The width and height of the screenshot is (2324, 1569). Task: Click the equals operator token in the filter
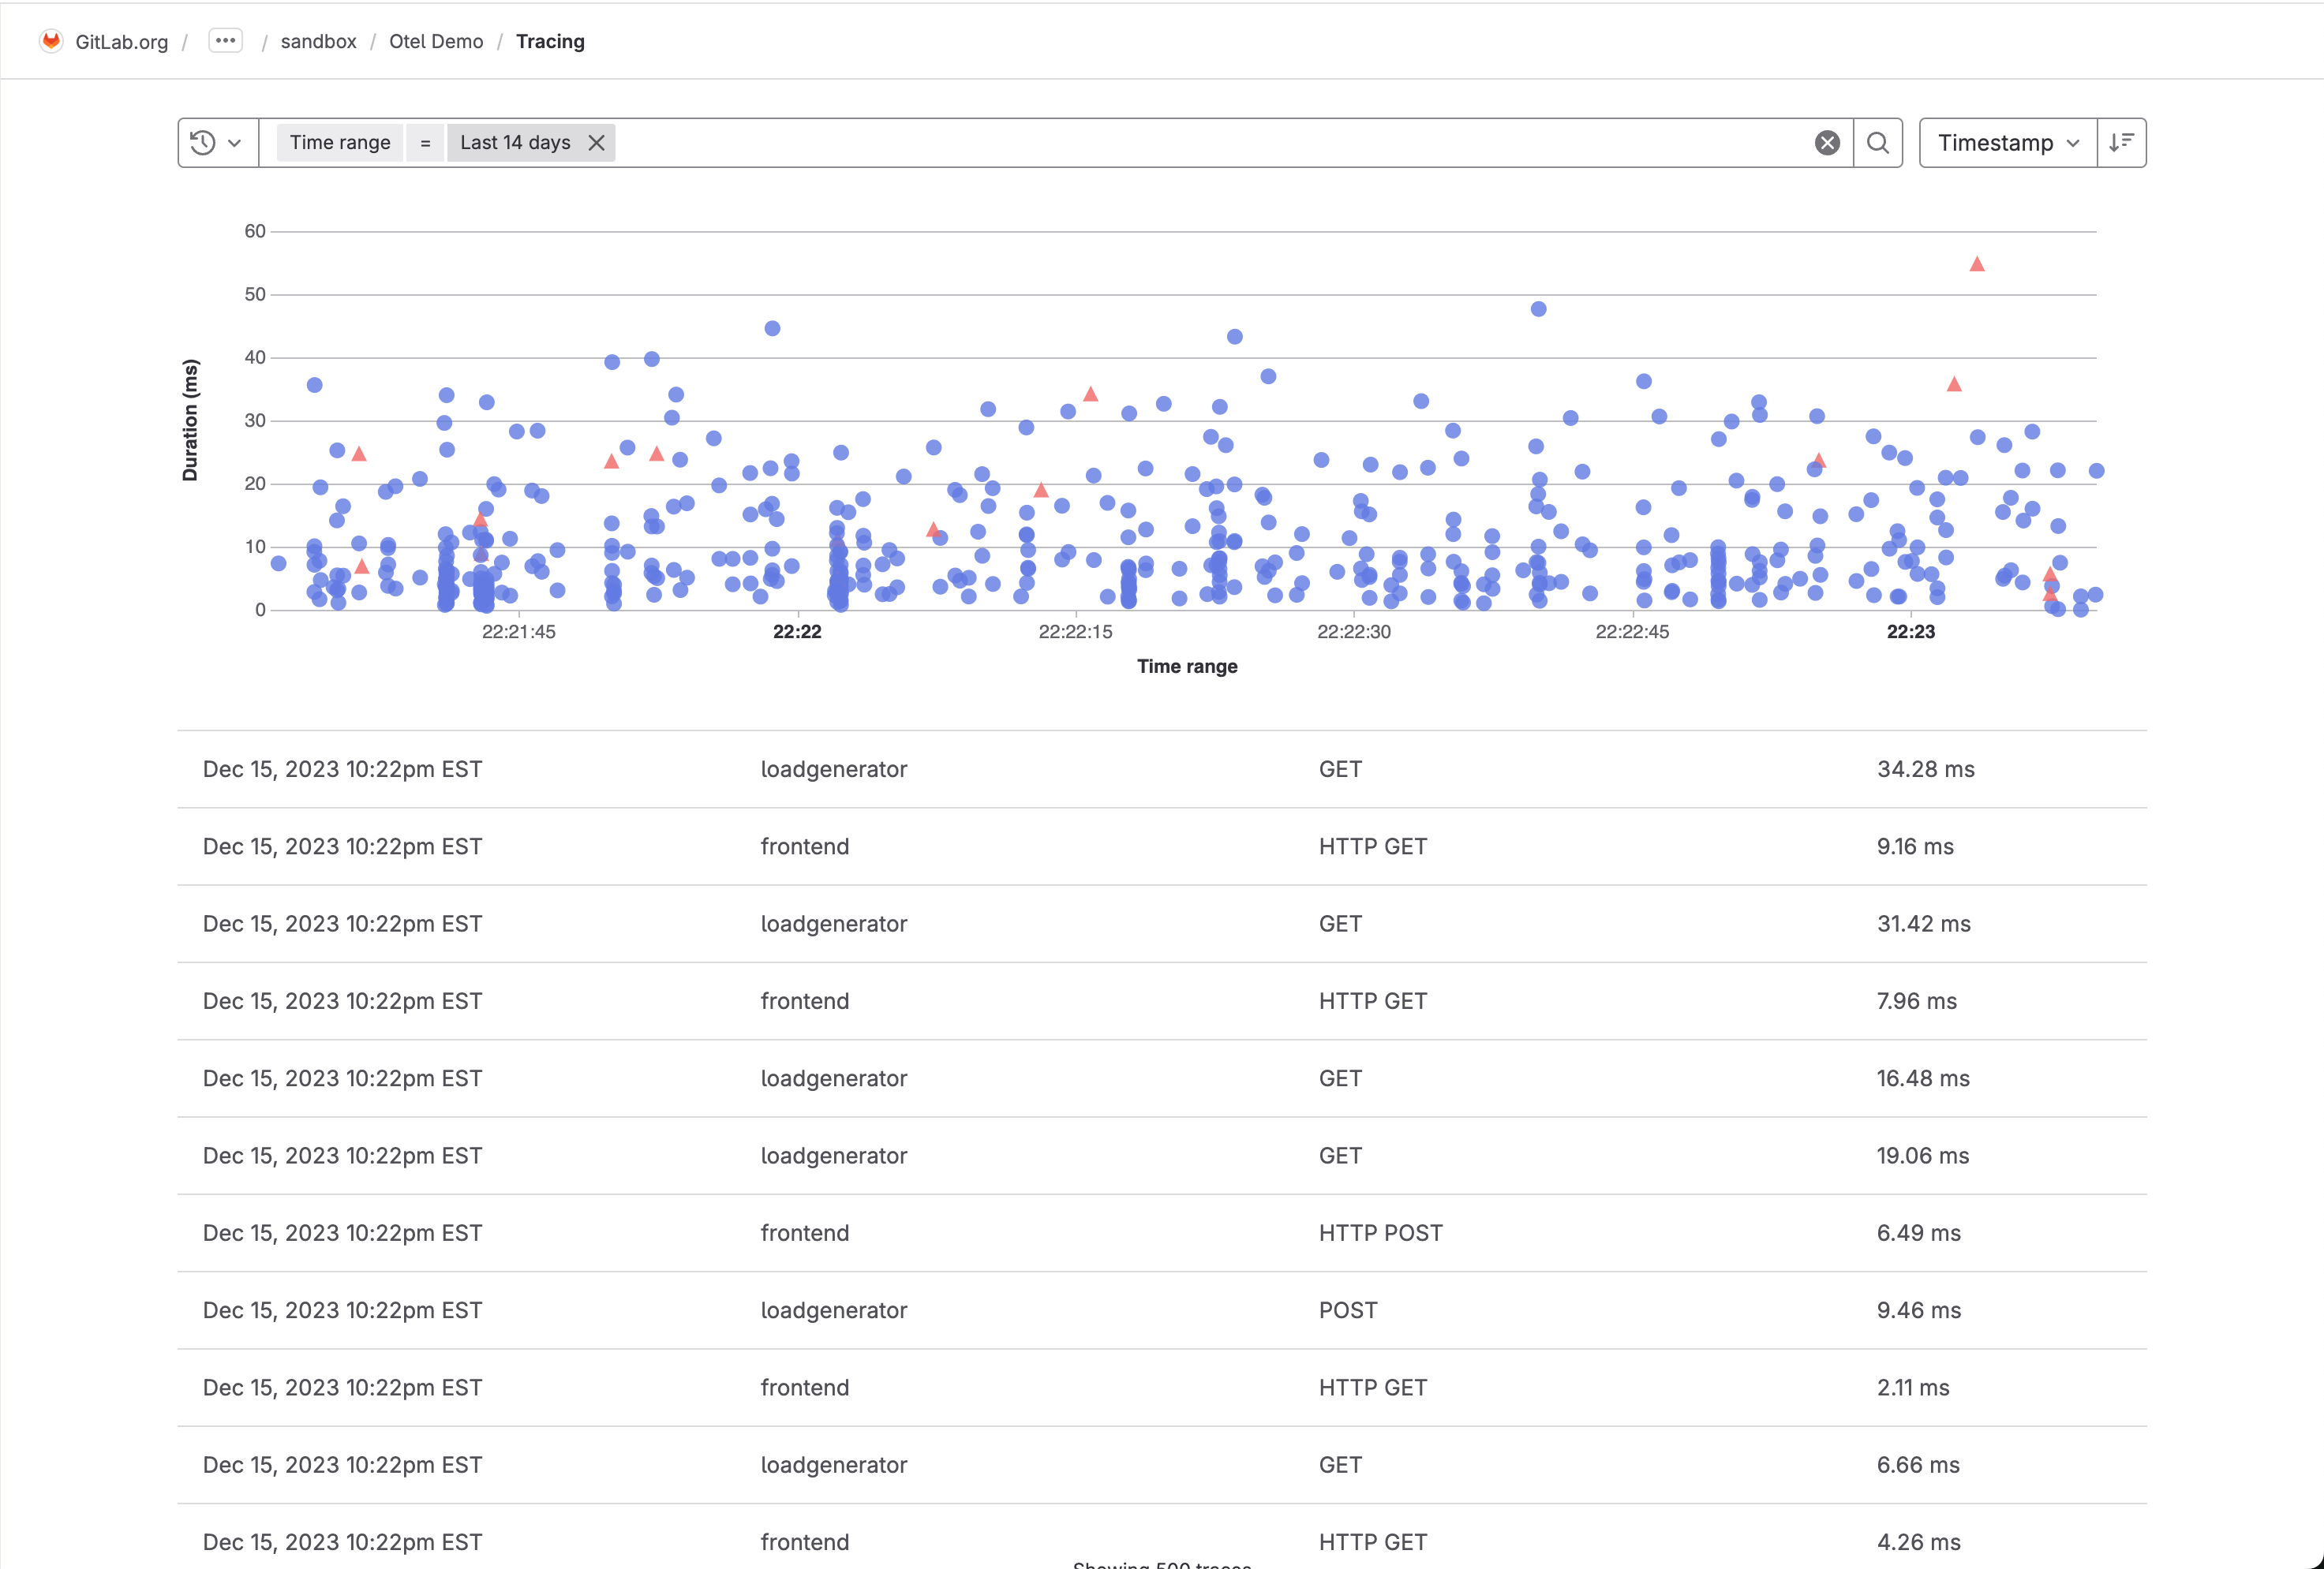[x=425, y=143]
